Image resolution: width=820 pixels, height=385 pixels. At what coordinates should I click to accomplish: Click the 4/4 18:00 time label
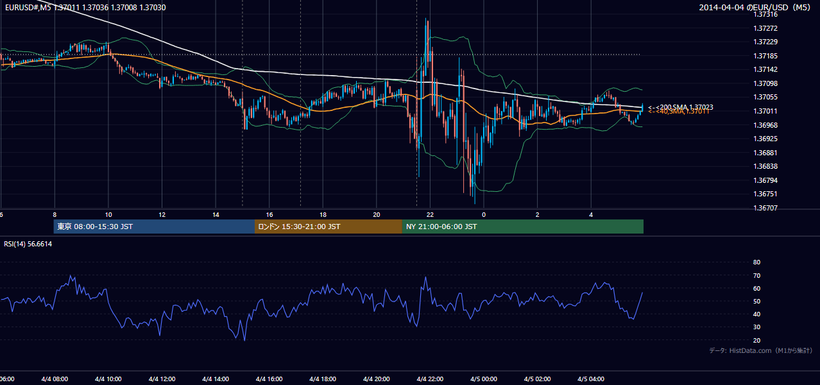323,379
